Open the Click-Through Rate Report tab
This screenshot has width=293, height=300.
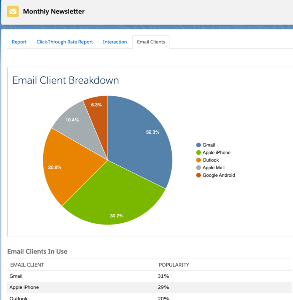click(64, 42)
